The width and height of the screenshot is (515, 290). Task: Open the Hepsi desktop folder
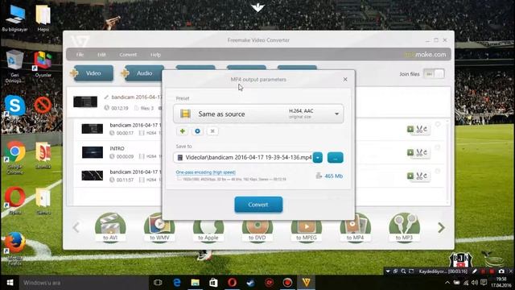point(43,18)
